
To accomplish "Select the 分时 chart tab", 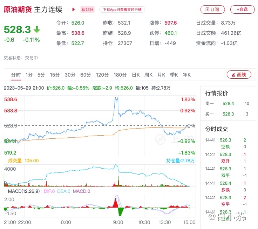I will point(16,75).
